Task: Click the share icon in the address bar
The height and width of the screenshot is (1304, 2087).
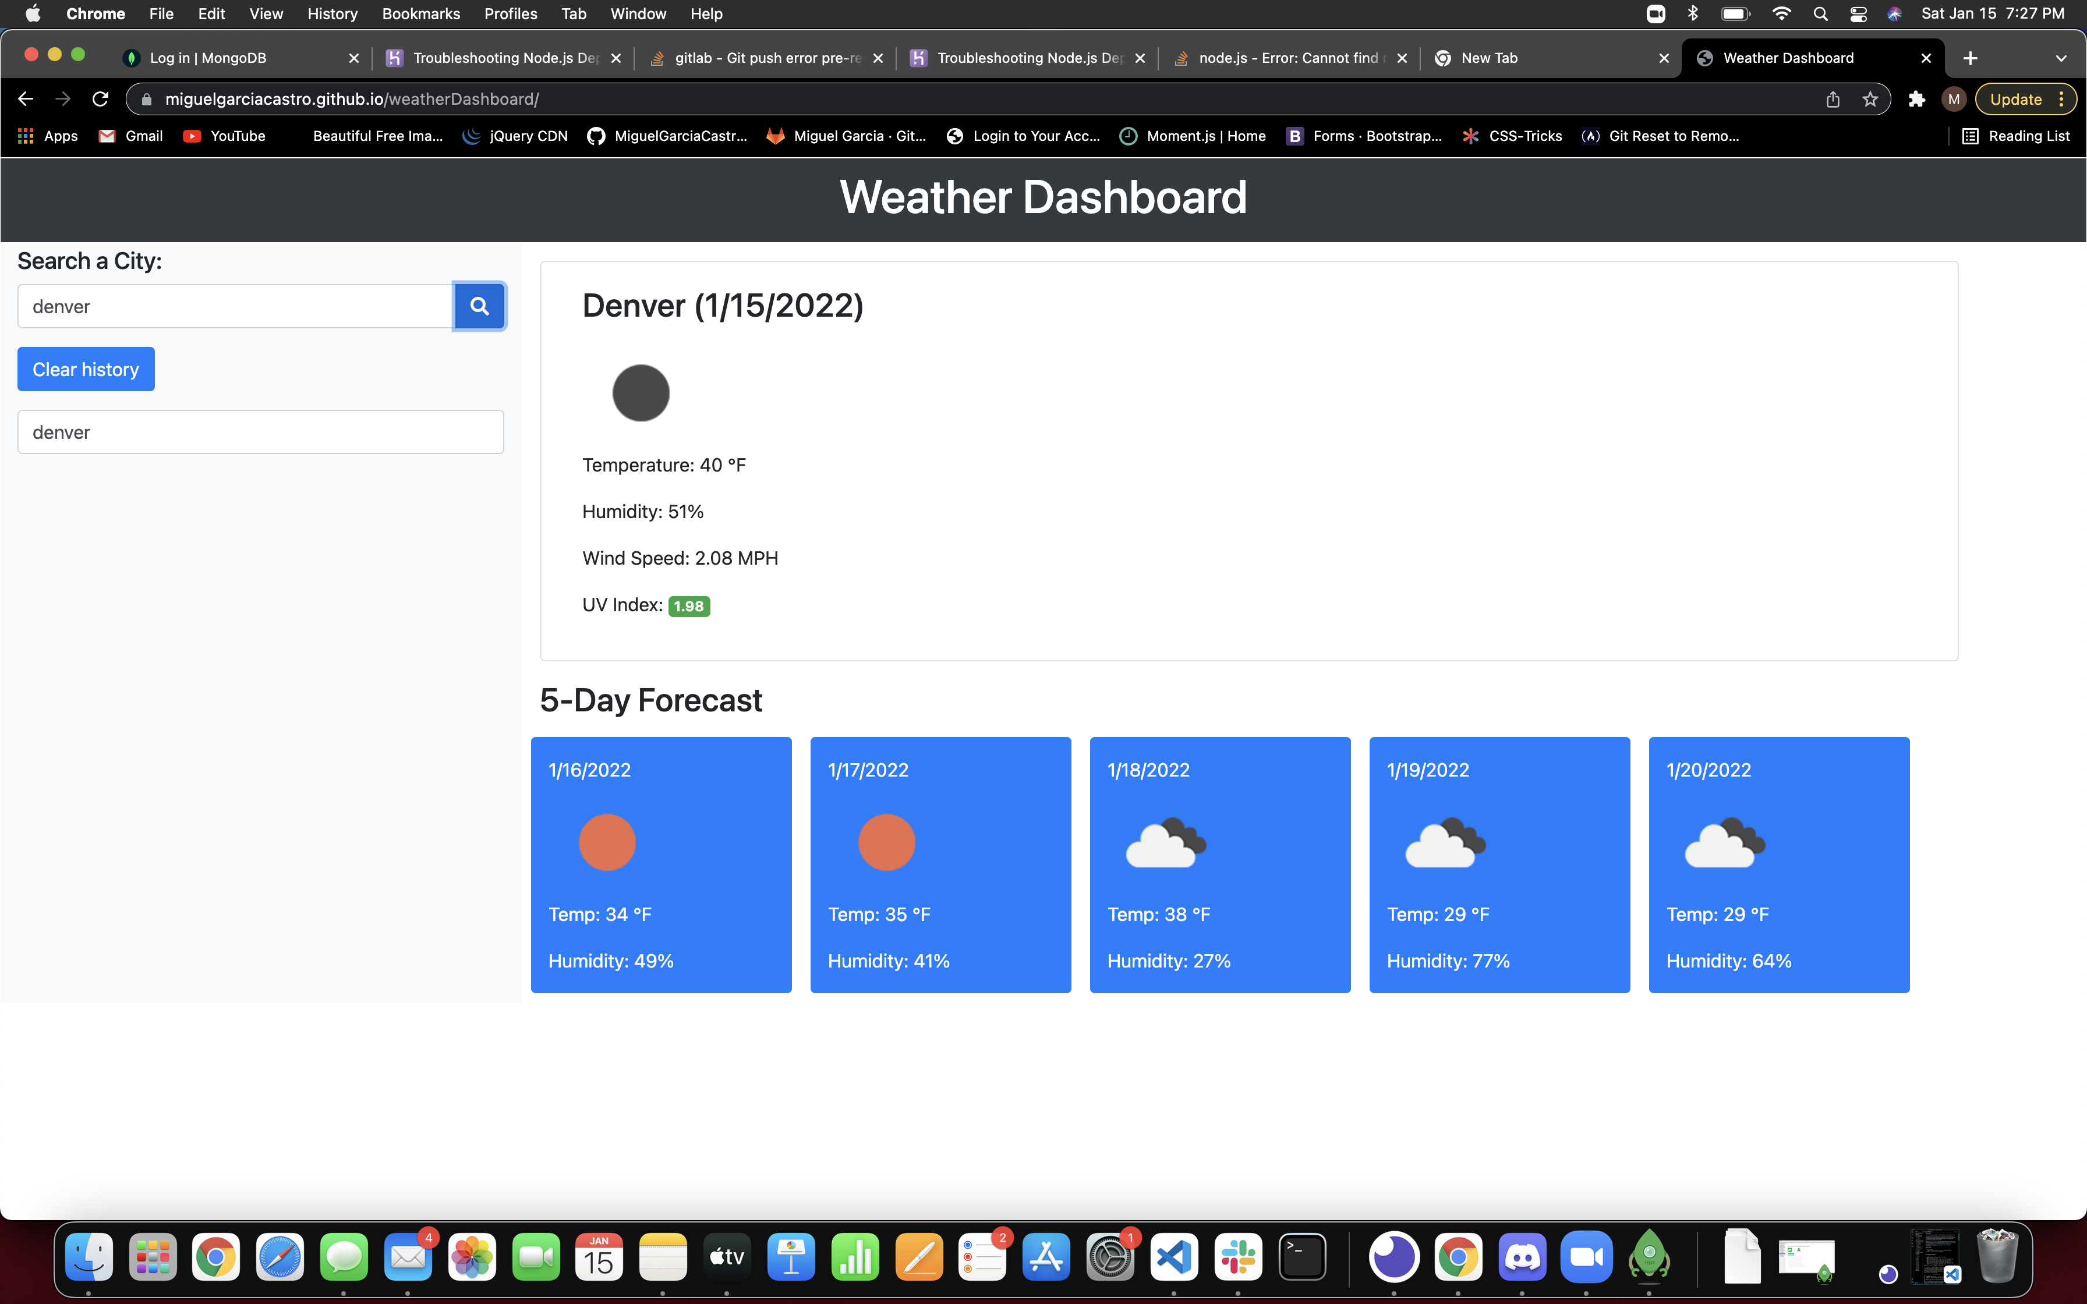Action: [1834, 98]
